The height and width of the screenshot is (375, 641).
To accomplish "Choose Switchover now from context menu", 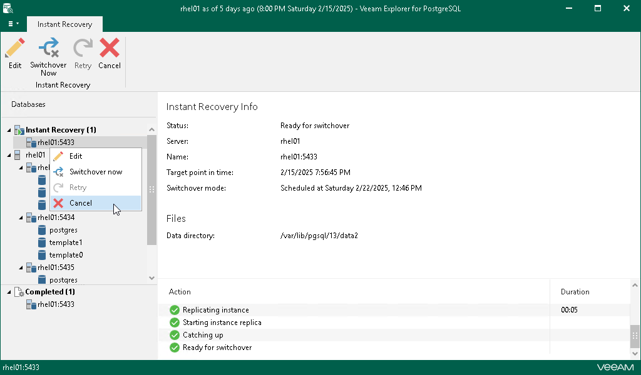I will click(96, 172).
